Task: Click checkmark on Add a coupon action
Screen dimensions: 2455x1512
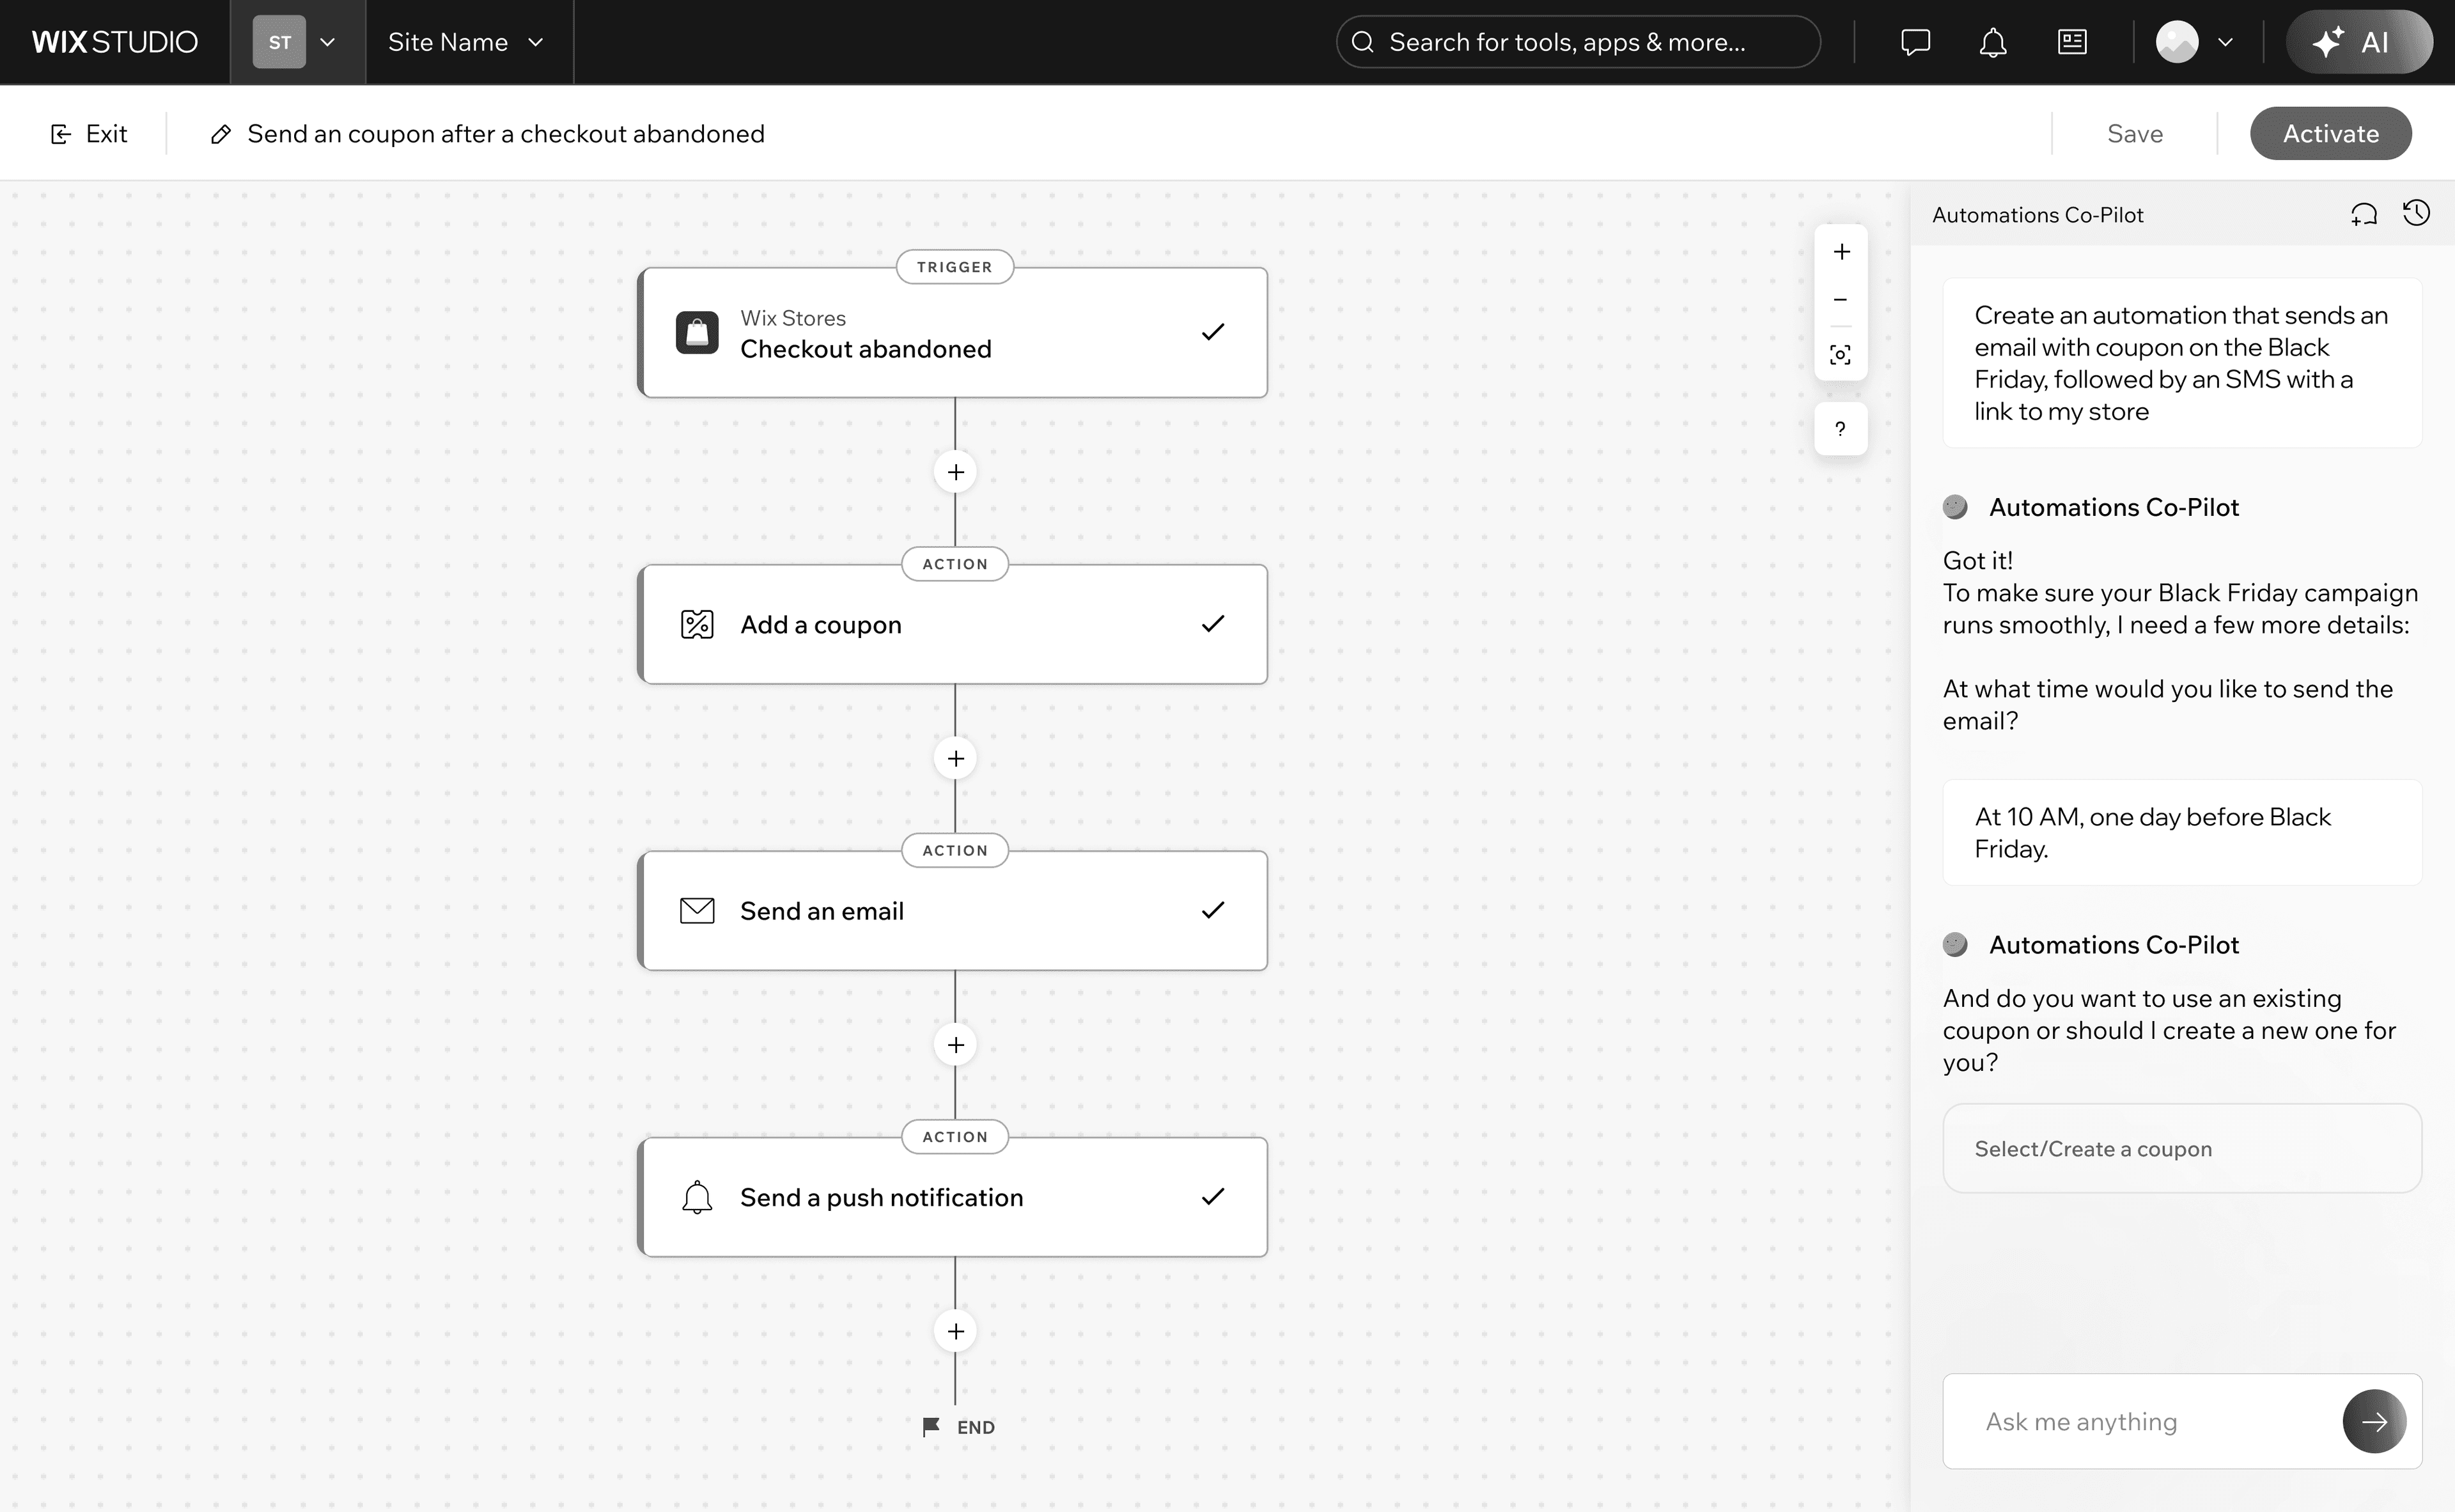Action: (x=1213, y=624)
